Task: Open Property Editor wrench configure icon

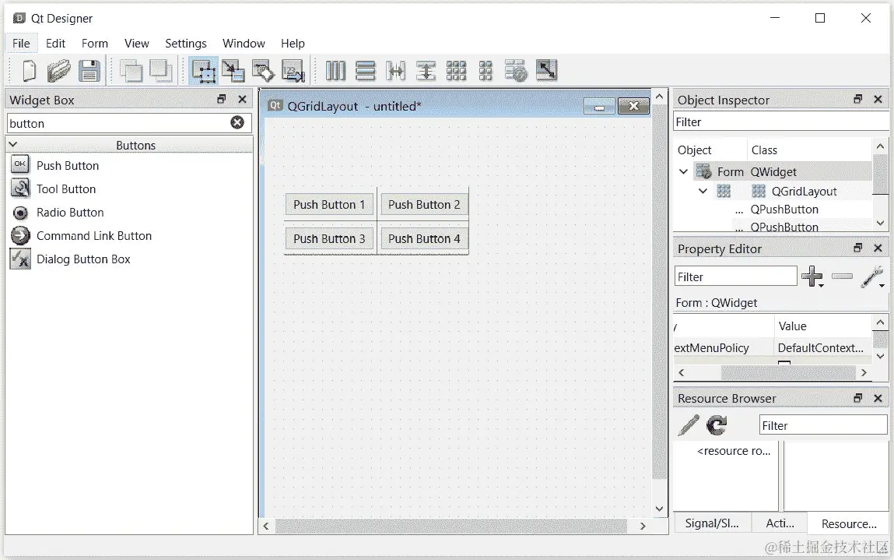Action: point(872,276)
